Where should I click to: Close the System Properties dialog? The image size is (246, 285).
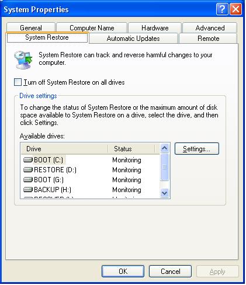coord(235,9)
